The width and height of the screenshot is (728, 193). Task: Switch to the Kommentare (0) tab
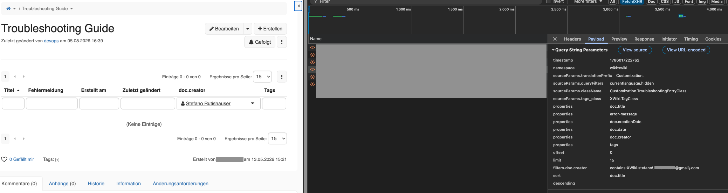(x=19, y=184)
